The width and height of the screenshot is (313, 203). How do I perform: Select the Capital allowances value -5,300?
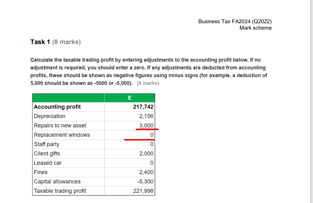[145, 182]
